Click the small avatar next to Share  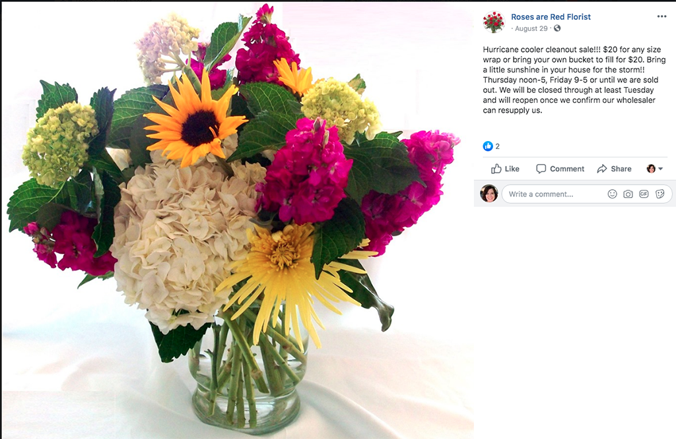click(651, 169)
